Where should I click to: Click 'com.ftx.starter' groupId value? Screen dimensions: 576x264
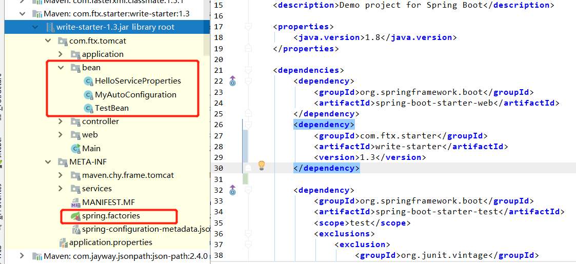coord(398,135)
